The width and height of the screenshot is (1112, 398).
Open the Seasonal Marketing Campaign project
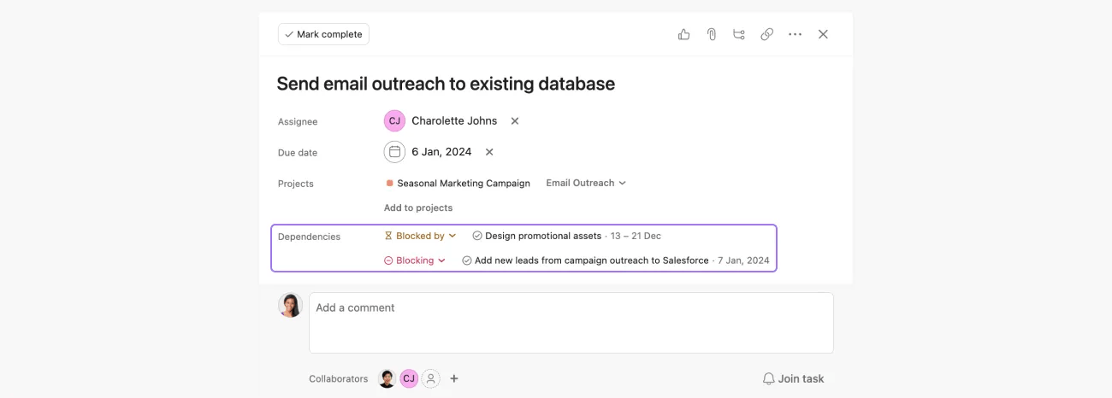(463, 183)
